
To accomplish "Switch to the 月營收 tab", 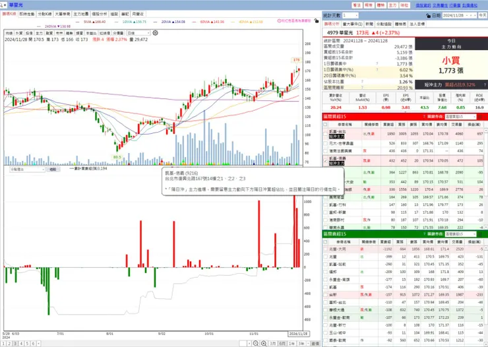I will 138,14.
